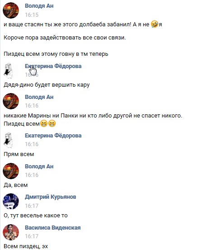
Task: Click Екатерина Фёдорова name above Дядя-дино message
Action: (53, 66)
